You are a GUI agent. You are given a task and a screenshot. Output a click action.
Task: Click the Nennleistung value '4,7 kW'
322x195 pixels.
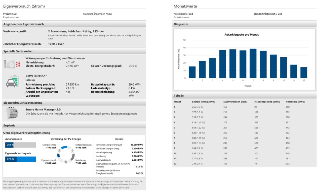(x=70, y=62)
